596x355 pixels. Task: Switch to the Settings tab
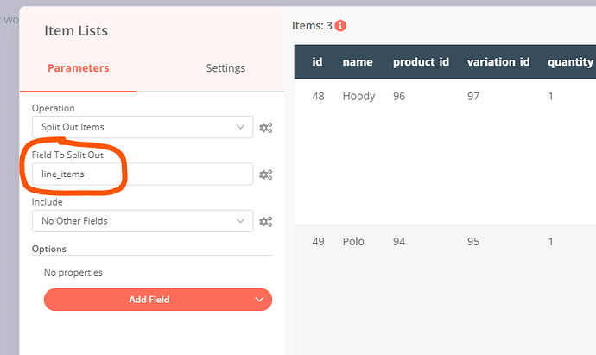(x=225, y=68)
